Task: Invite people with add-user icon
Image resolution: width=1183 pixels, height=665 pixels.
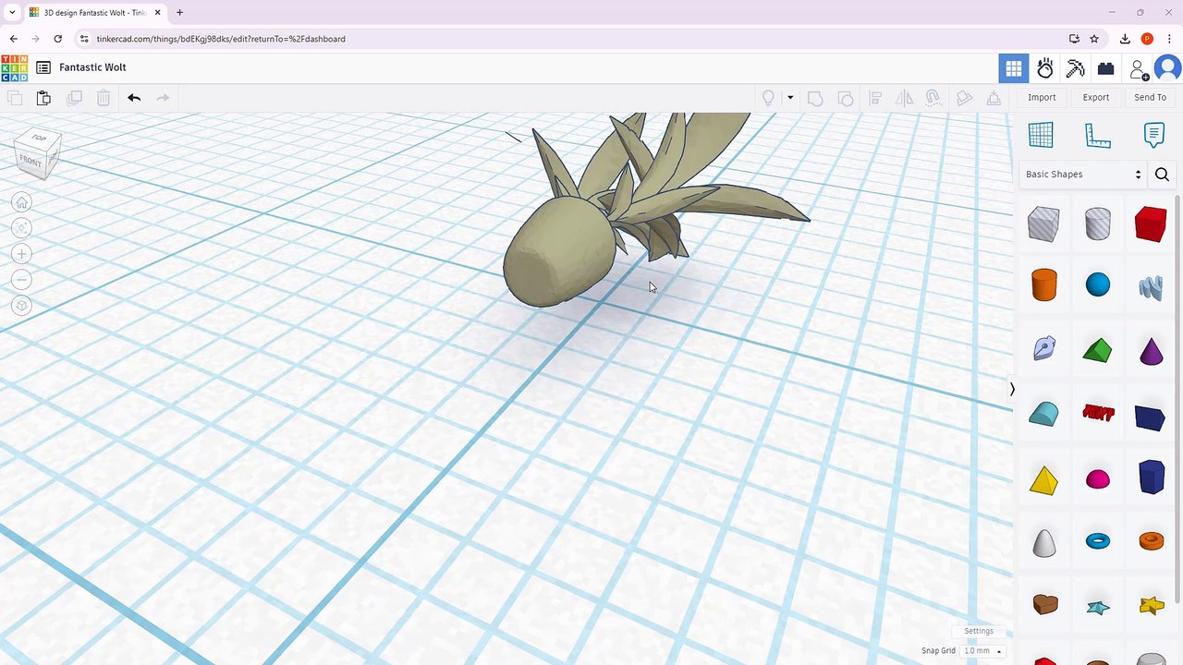Action: pos(1139,69)
